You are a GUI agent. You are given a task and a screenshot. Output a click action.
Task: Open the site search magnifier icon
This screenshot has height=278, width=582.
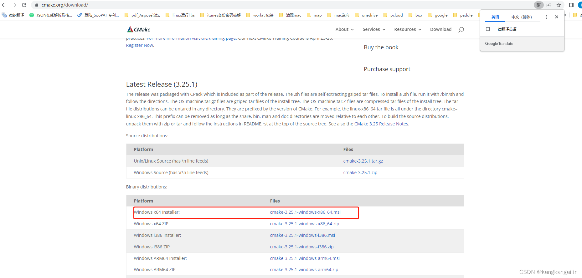pos(461,30)
